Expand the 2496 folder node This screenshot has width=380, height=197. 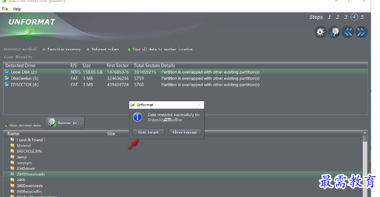(x=6, y=180)
